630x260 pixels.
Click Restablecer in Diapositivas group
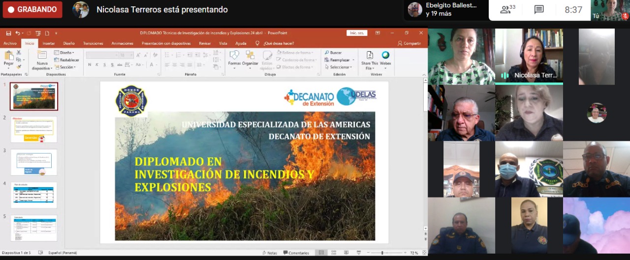click(x=66, y=60)
